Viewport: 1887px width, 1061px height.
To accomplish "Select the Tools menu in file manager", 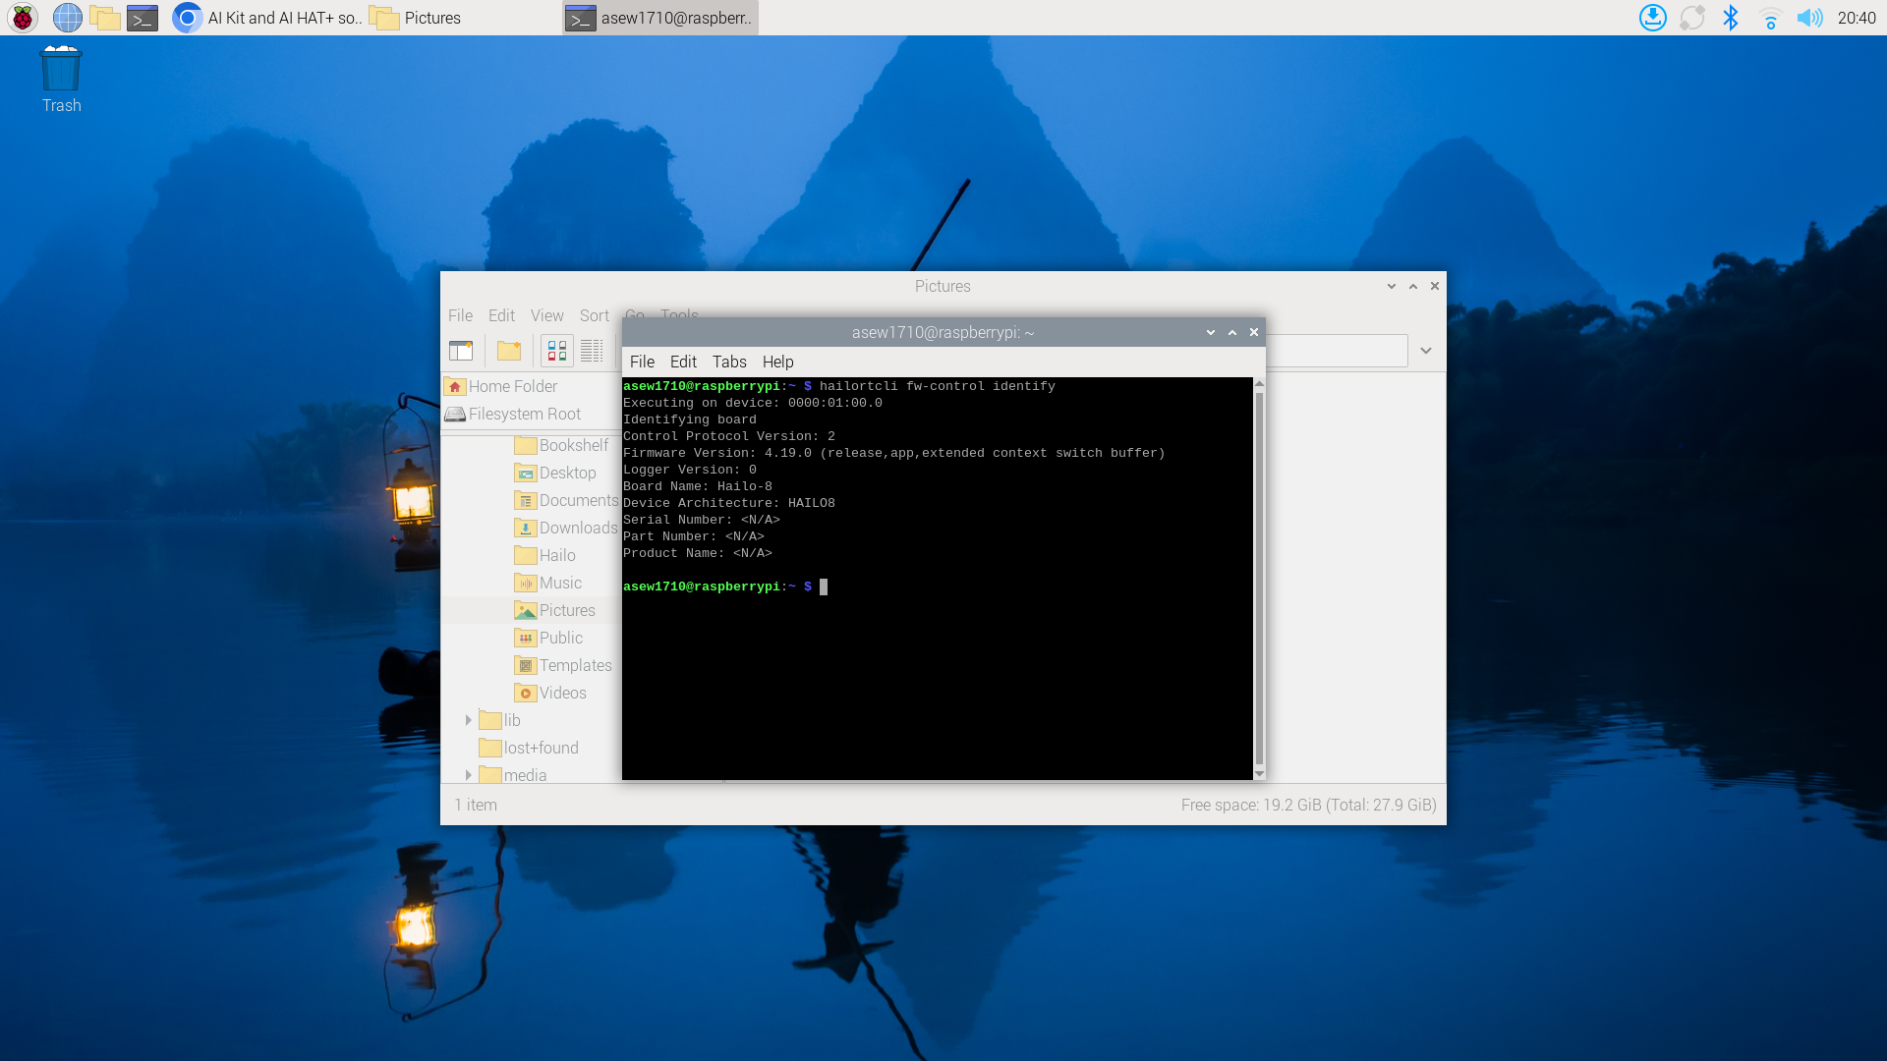I will coord(679,314).
